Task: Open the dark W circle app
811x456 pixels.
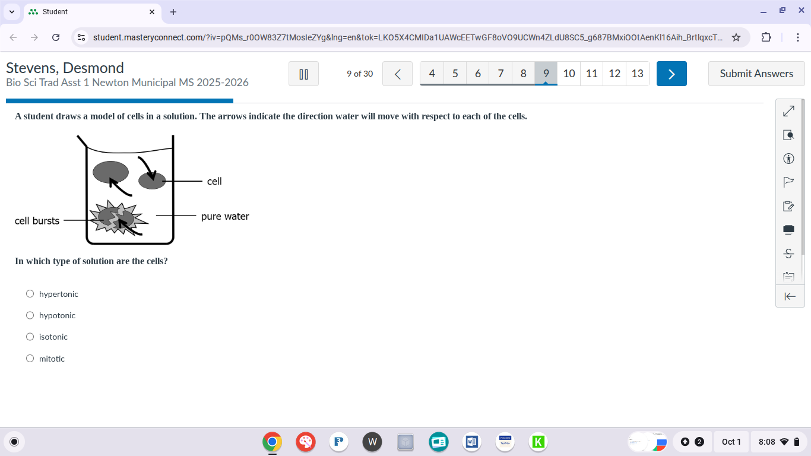Action: tap(372, 442)
